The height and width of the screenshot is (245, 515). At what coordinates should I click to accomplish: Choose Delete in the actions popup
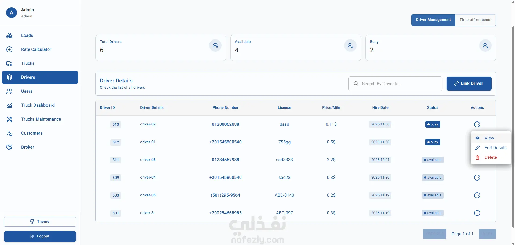491,157
